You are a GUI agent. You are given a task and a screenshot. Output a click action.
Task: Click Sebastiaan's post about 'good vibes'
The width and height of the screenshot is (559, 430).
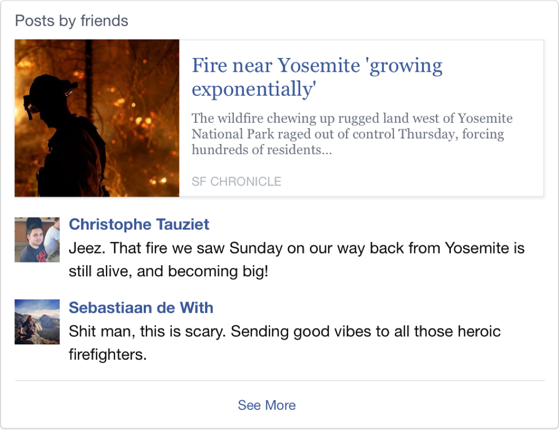click(284, 332)
